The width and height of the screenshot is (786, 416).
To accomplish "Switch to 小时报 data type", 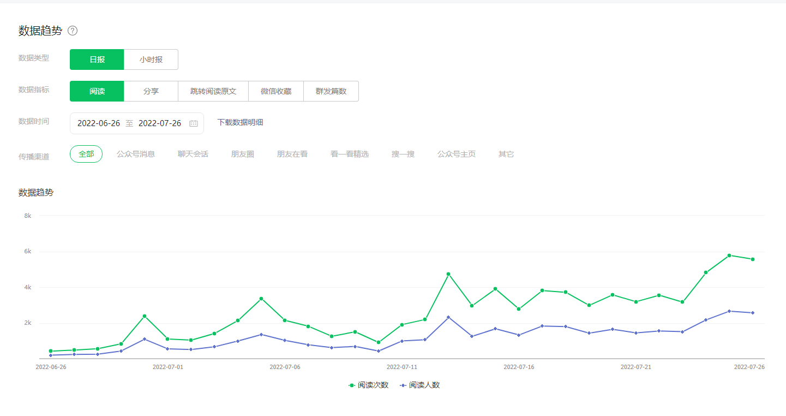I will click(x=151, y=60).
